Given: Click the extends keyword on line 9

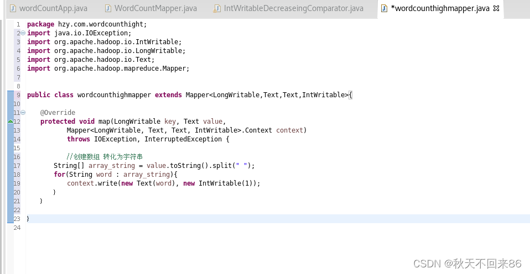Looking at the screenshot, I should tap(168, 95).
